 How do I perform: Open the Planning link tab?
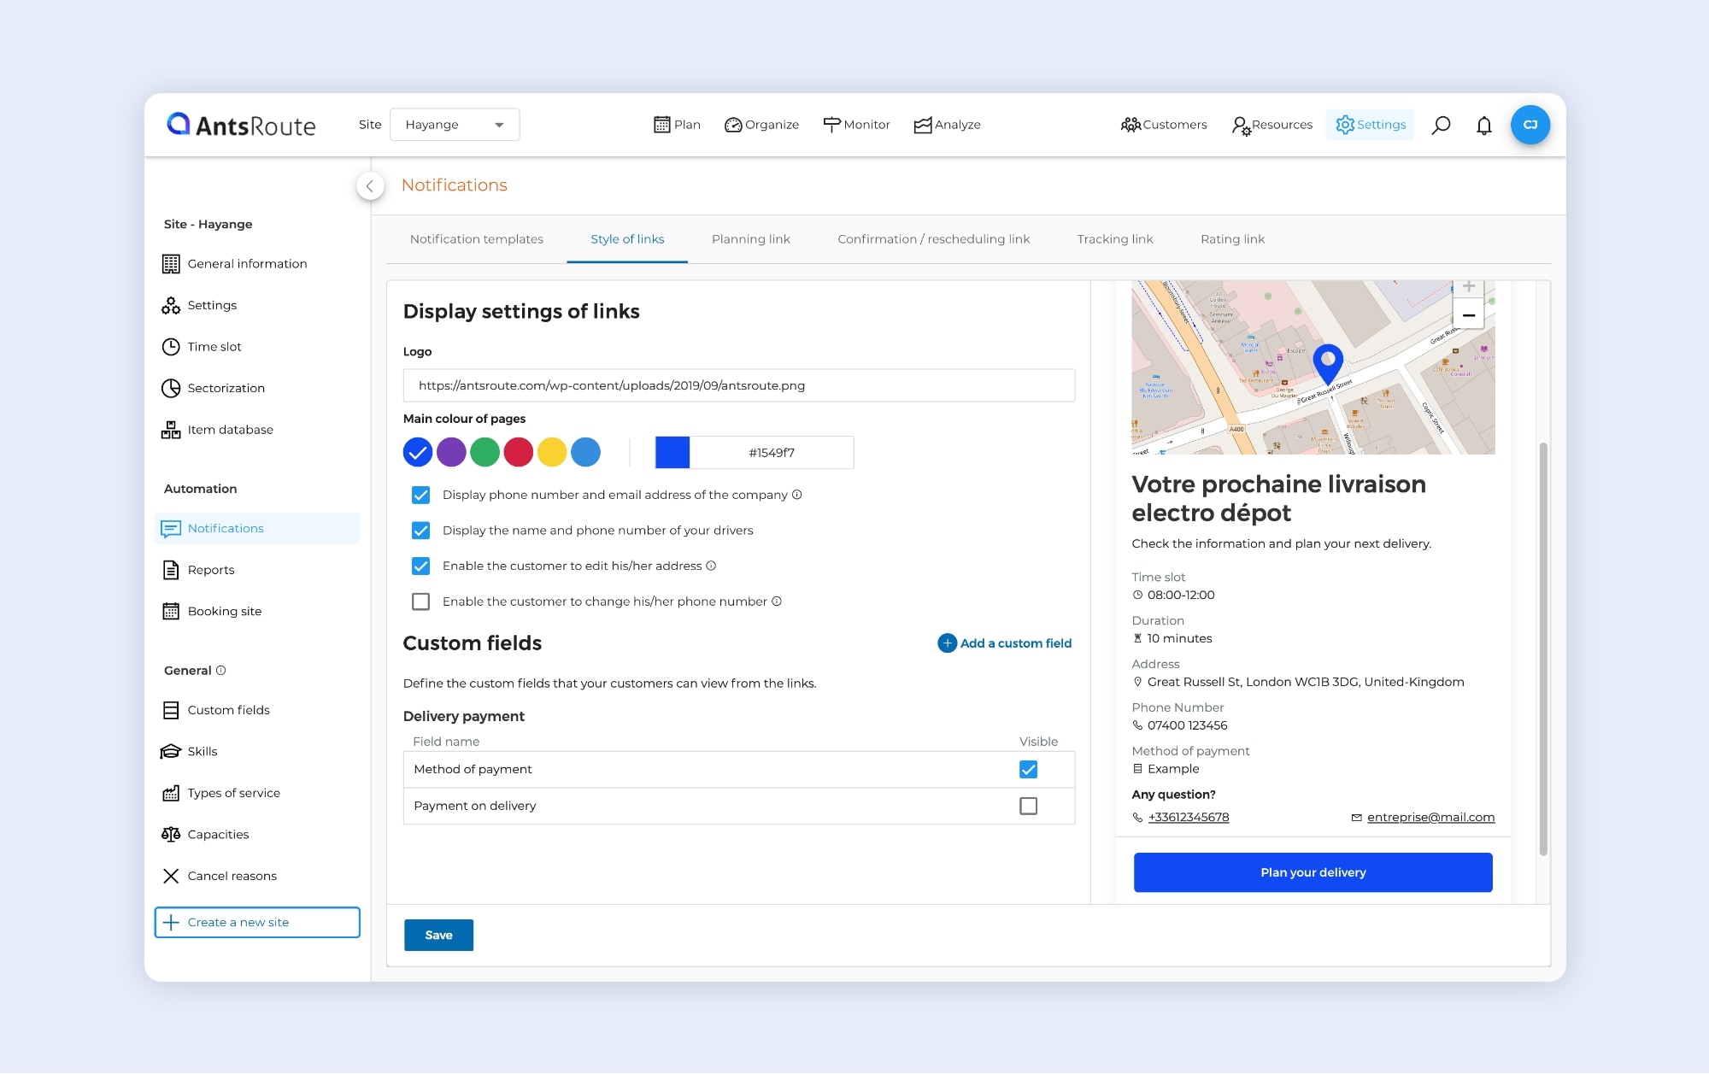click(750, 239)
